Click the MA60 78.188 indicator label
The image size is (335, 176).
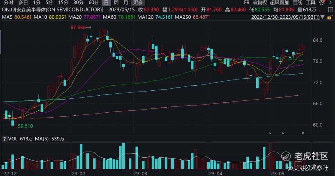[119, 17]
